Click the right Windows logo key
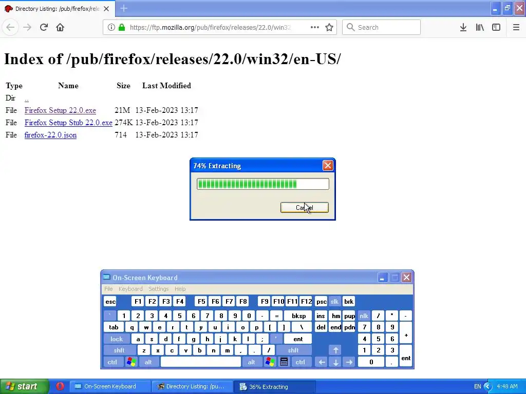 click(270, 362)
